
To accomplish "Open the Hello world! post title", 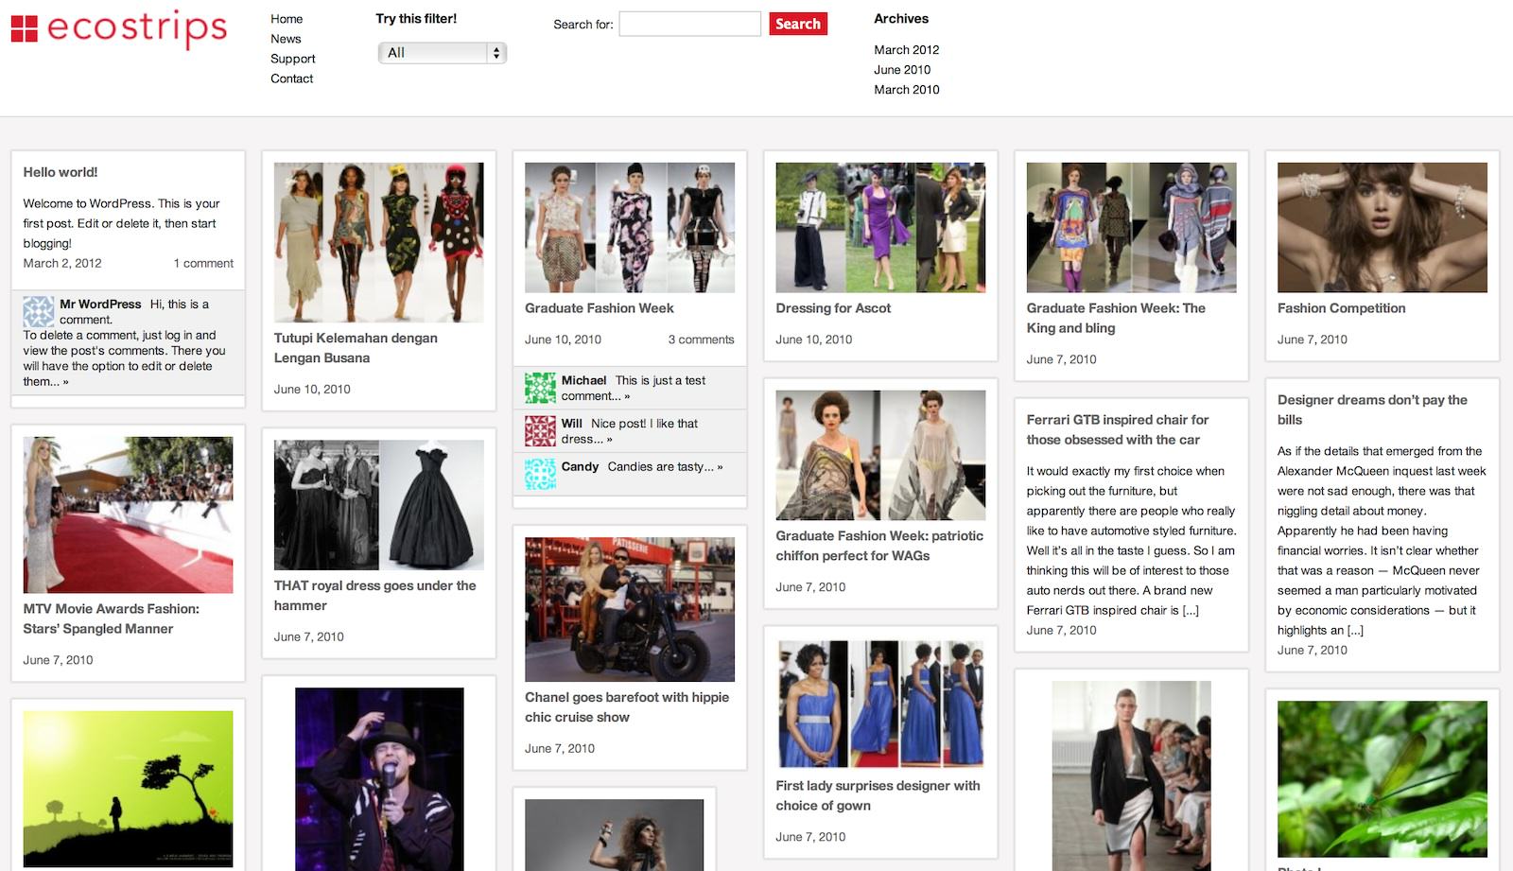I will (61, 172).
